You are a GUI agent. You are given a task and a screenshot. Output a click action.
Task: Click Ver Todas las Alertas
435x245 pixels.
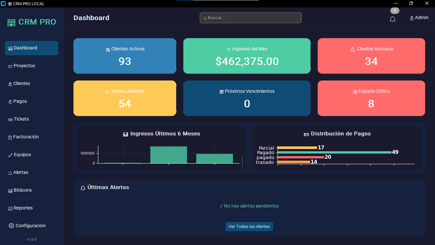[x=249, y=226]
